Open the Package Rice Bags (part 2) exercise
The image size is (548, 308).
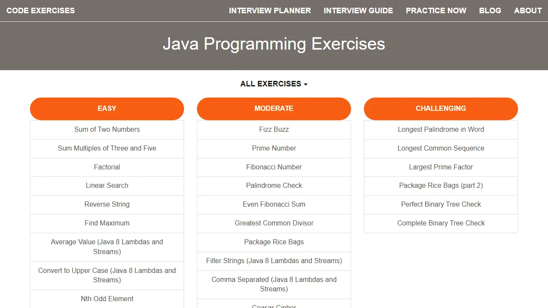pyautogui.click(x=441, y=186)
